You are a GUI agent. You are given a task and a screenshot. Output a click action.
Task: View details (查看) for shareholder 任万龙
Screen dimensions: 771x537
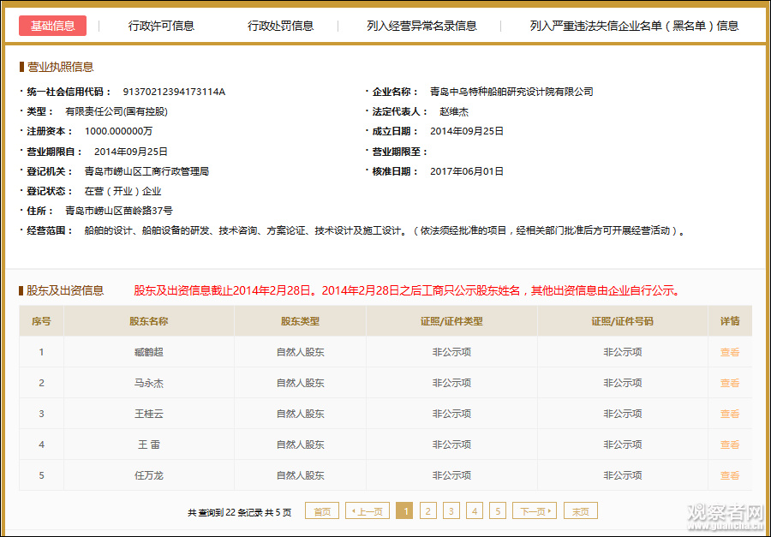730,475
